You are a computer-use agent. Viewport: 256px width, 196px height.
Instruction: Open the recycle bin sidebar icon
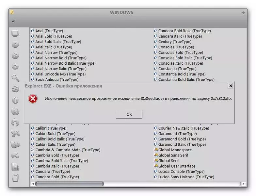pyautogui.click(x=15, y=178)
